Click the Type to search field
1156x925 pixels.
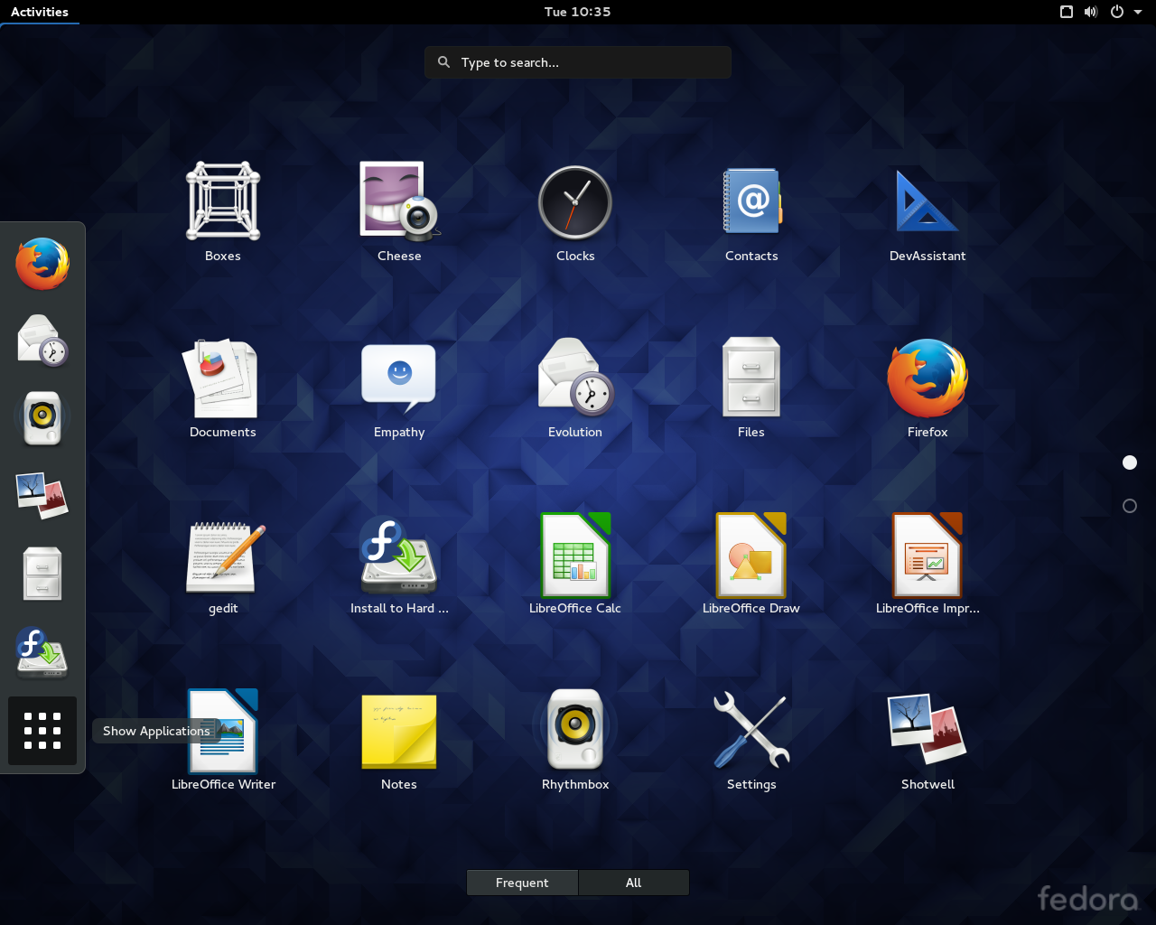578,62
